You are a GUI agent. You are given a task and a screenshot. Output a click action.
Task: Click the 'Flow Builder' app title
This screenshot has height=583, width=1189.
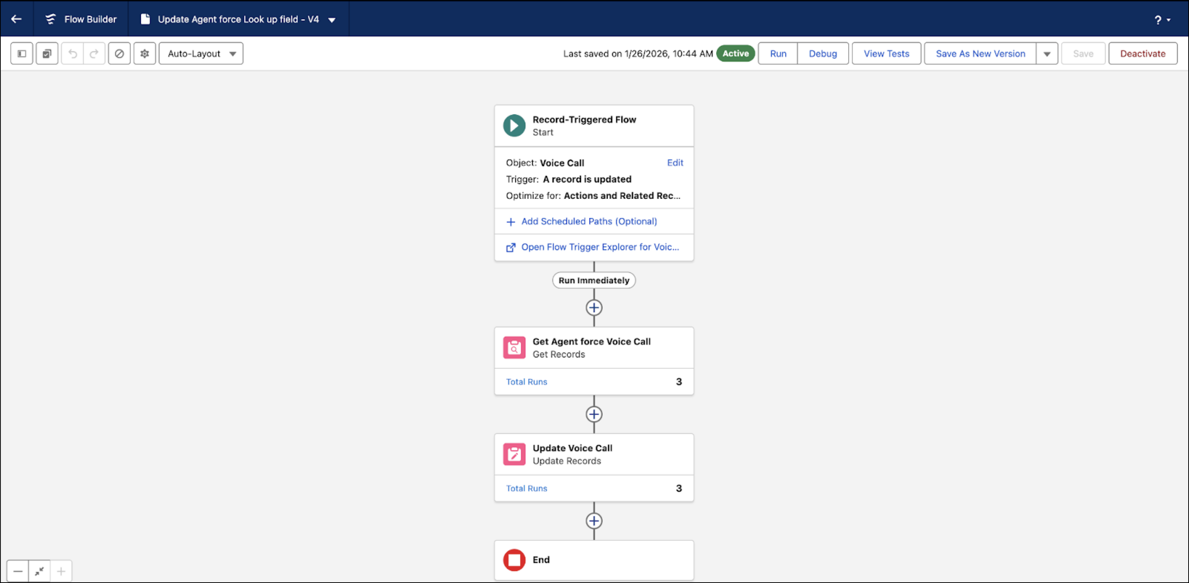tap(91, 19)
